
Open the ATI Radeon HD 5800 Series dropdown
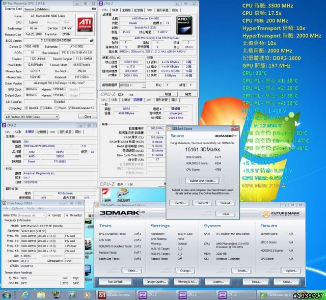coord(32,117)
